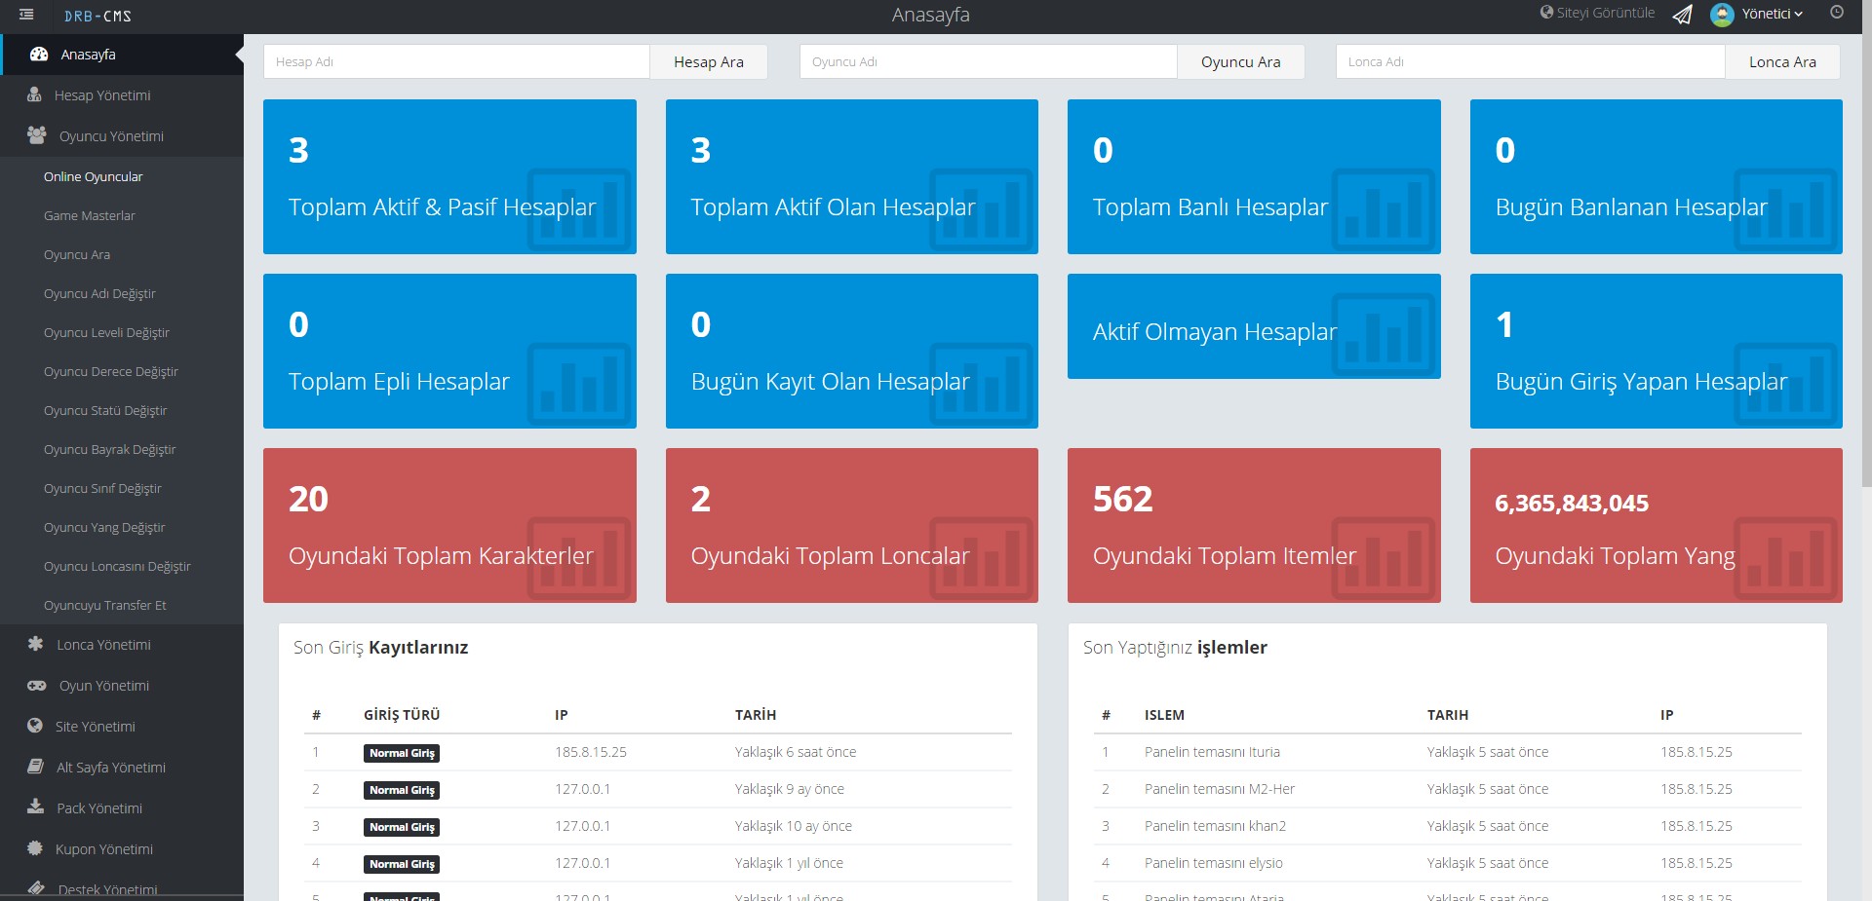Click the dashboard gauge icon for Anasayfa
This screenshot has width=1872, height=901.
pyautogui.click(x=39, y=55)
